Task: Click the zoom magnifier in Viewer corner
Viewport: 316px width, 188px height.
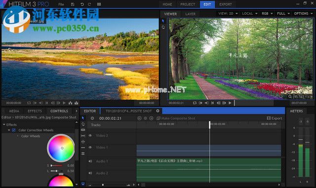Action: [x=290, y=96]
